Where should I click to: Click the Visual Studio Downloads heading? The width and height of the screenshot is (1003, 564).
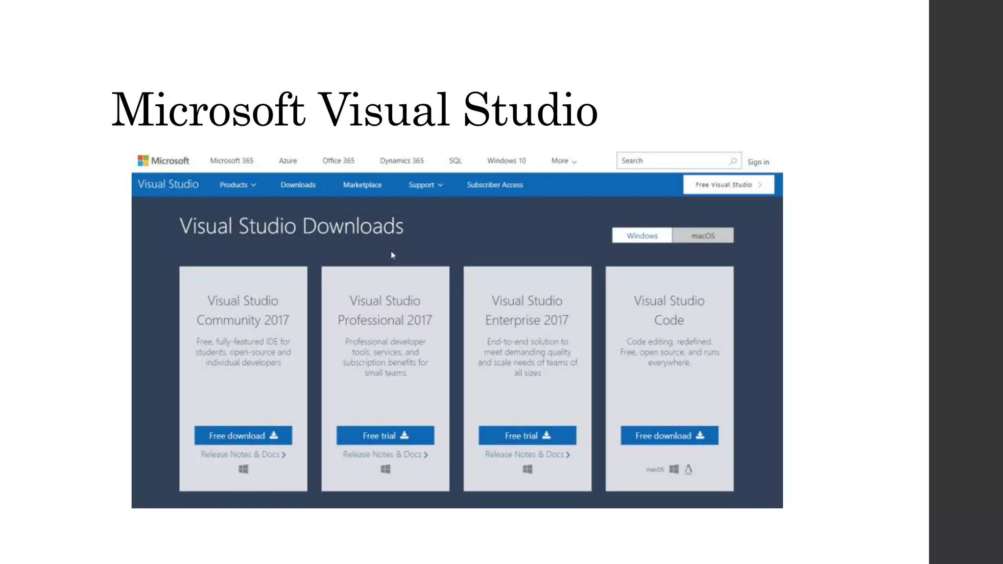[291, 226]
